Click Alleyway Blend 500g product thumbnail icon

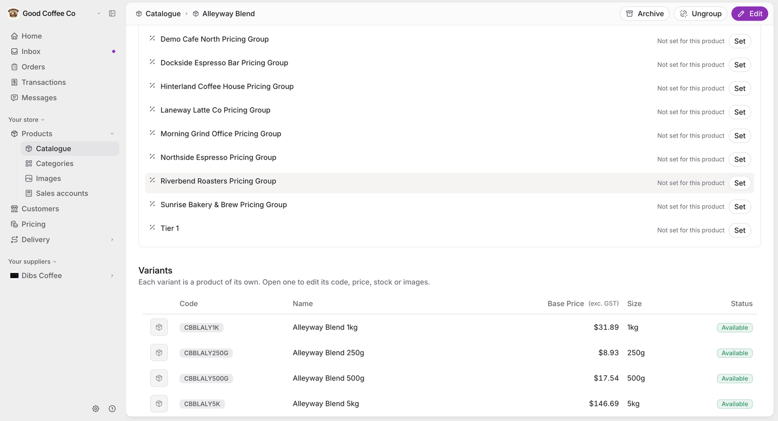pos(159,378)
